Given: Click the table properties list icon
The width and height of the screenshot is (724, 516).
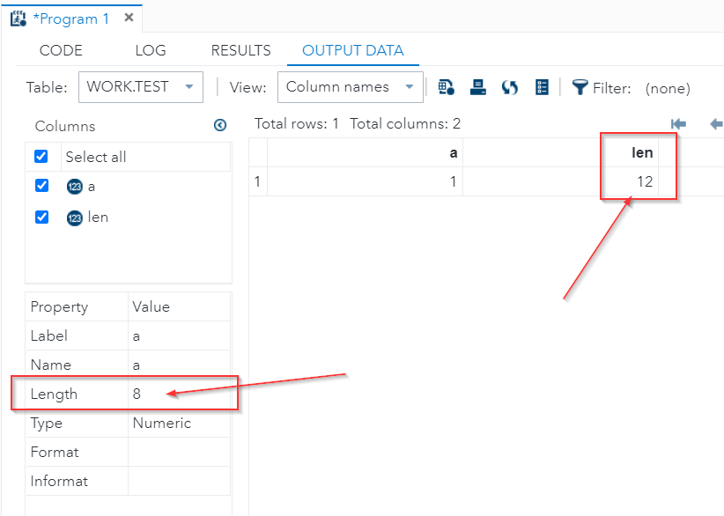Looking at the screenshot, I should click(x=542, y=87).
